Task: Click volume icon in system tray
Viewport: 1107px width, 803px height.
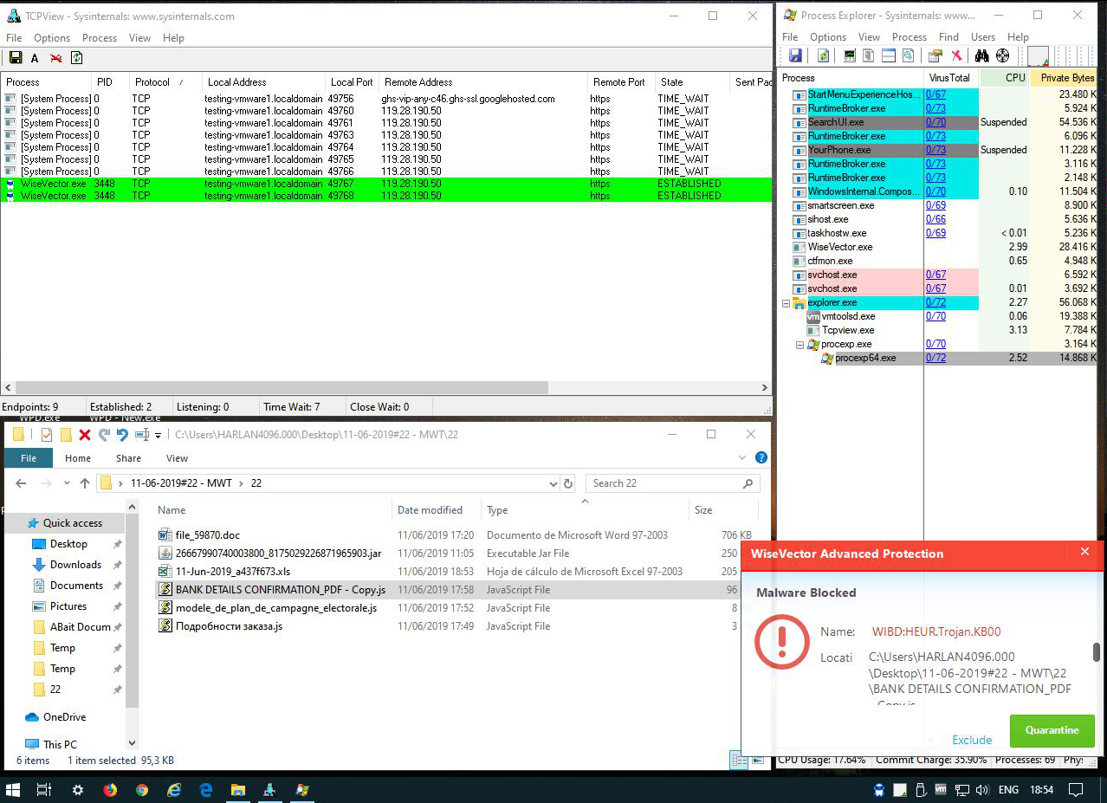Action: tap(981, 790)
